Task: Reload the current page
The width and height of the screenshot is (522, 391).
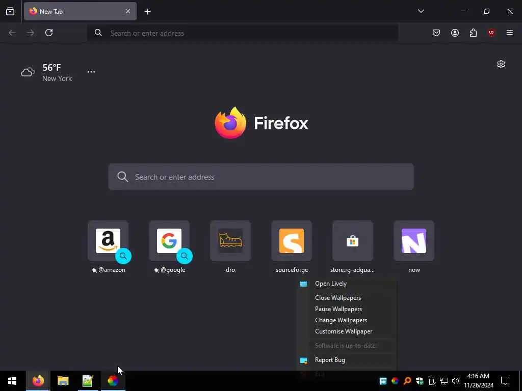Action: tap(49, 33)
